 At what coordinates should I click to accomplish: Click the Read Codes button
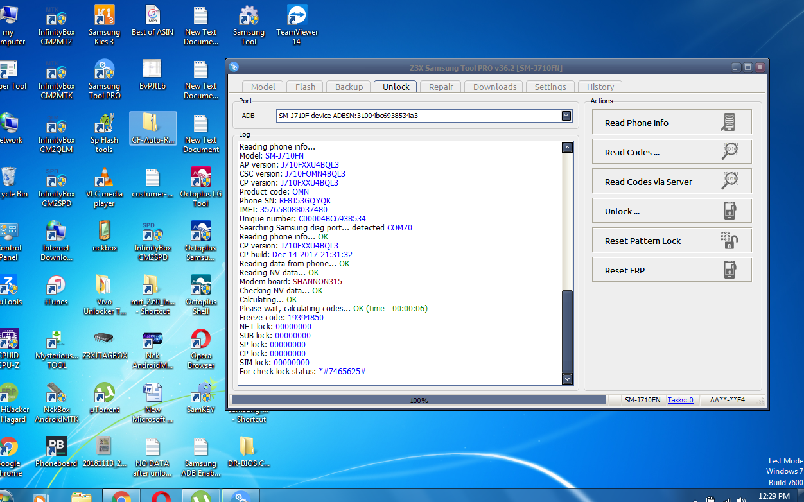pos(672,151)
